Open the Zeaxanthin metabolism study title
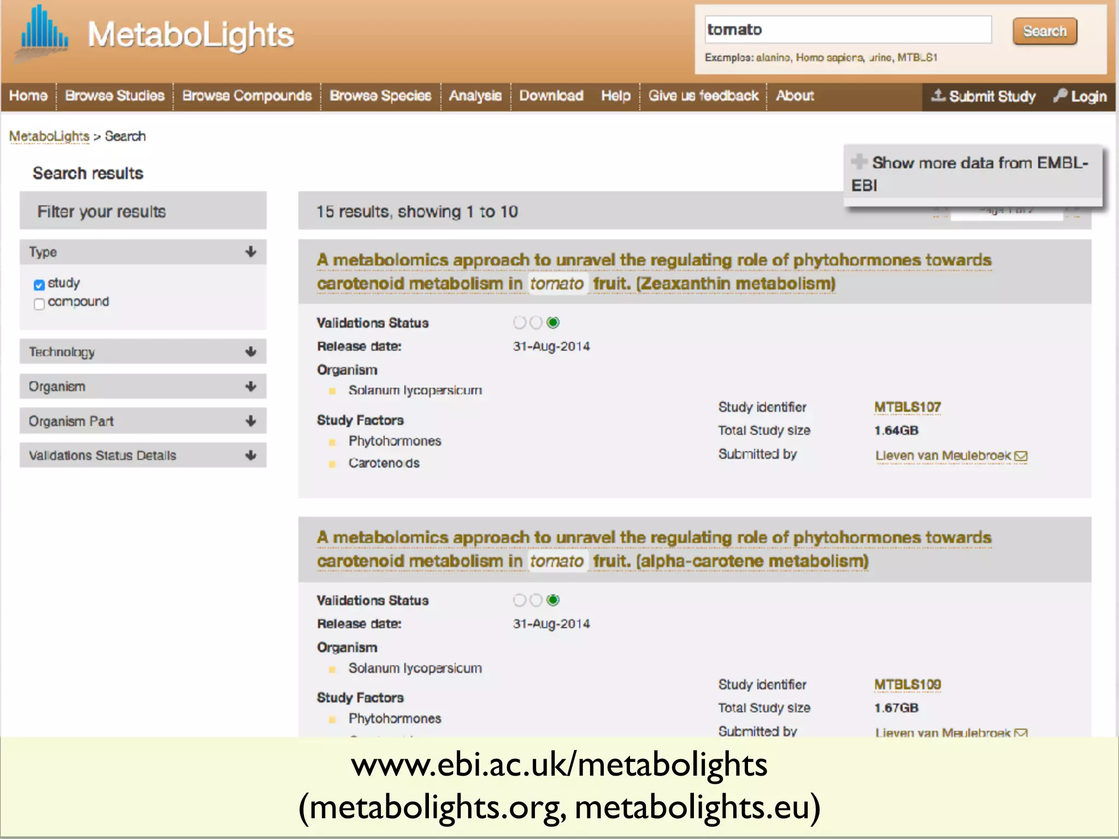Viewport: 1119px width, 839px height. (654, 271)
